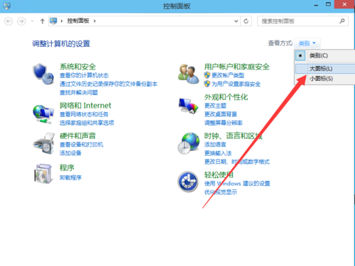Open 添加设备 link

tap(70, 153)
